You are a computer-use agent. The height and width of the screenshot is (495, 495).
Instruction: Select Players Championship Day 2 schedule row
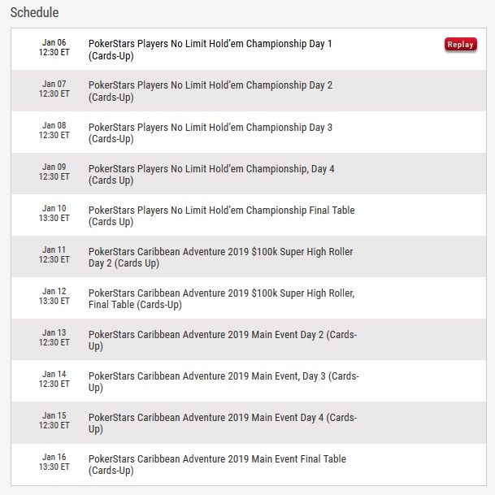(x=249, y=91)
